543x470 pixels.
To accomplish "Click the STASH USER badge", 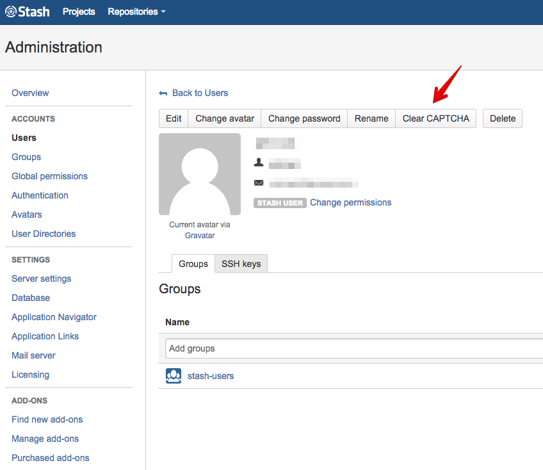I will pos(280,203).
